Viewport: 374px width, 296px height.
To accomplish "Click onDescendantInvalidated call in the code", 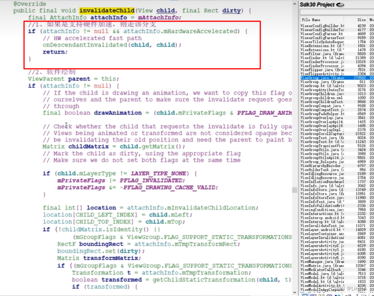I will pos(85,45).
